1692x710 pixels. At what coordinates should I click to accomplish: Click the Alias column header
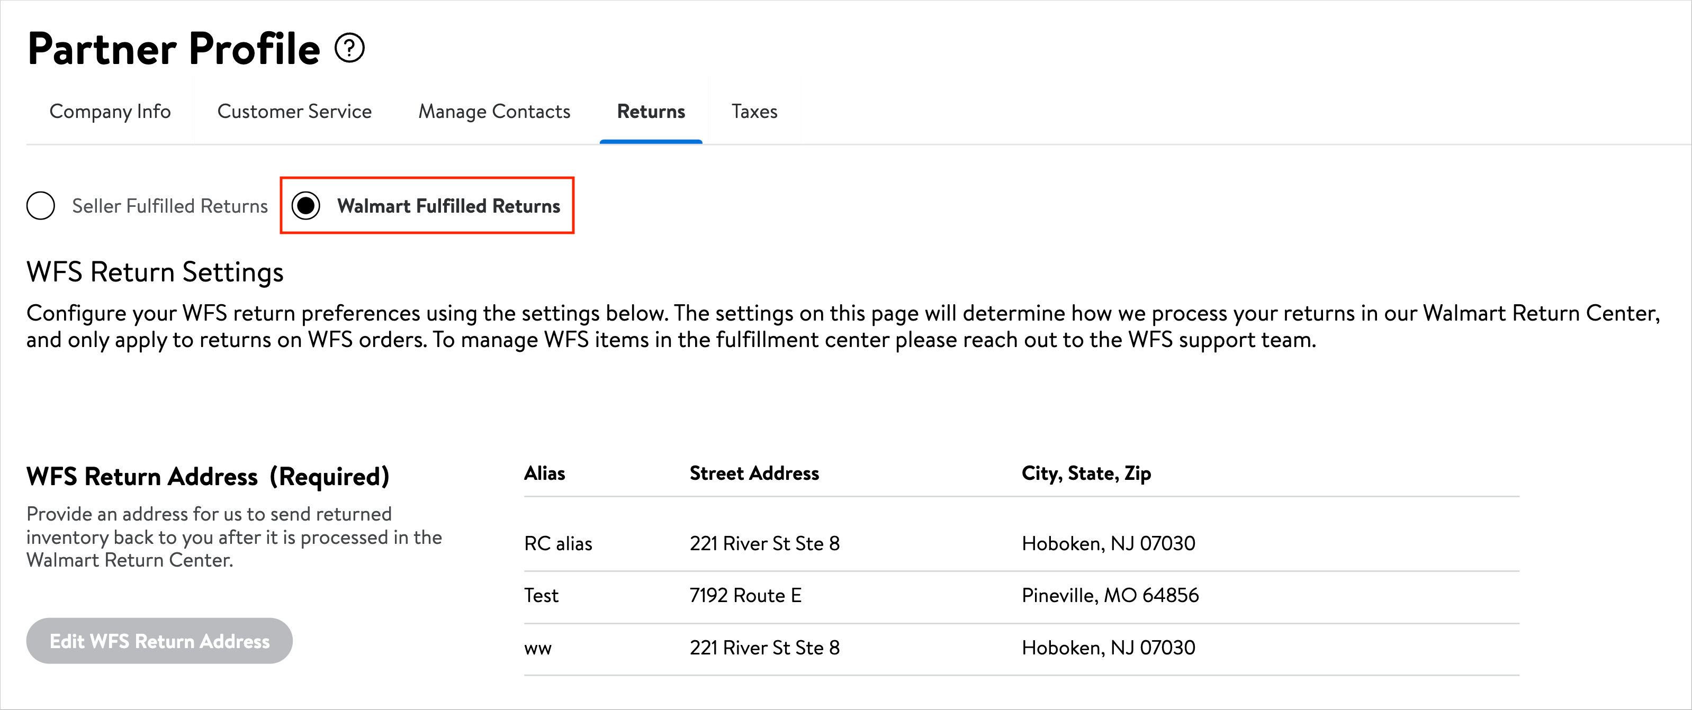pos(545,473)
